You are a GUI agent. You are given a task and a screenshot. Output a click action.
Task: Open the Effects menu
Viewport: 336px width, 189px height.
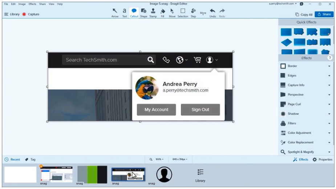32,4
